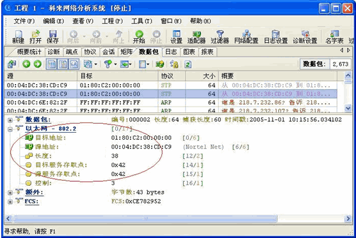Open the 名字表 name table icon

point(334,36)
